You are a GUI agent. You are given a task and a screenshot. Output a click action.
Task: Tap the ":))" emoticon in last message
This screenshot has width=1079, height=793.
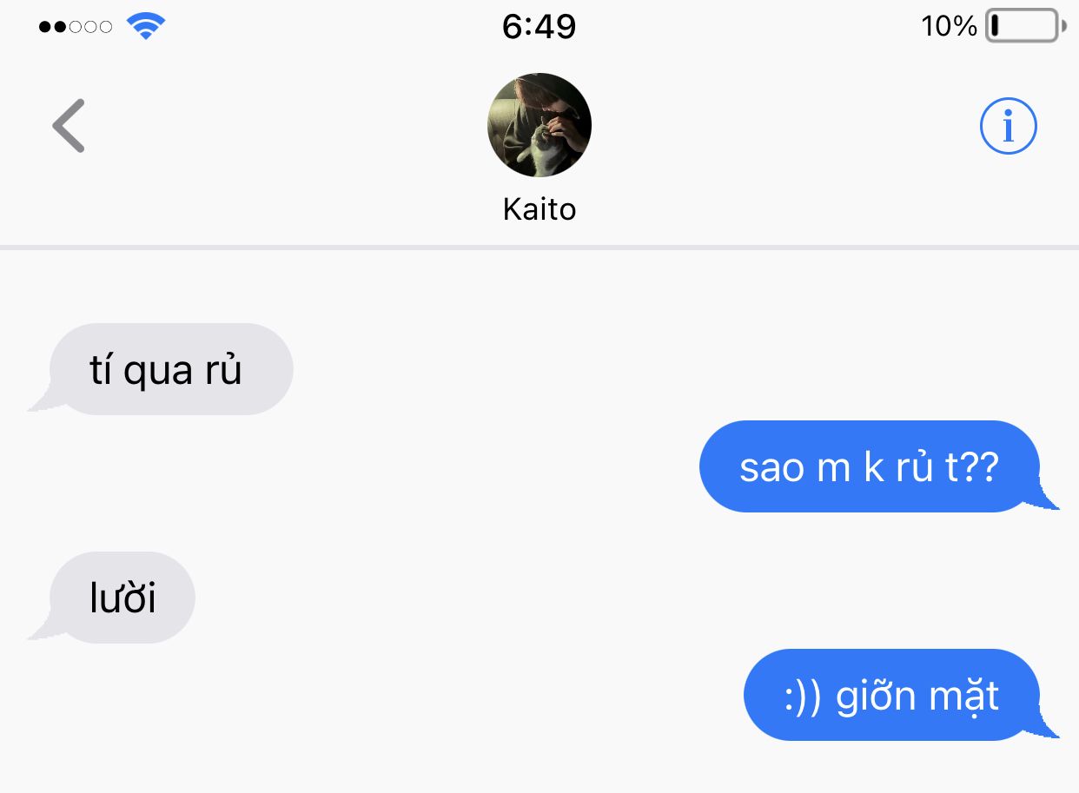(802, 697)
